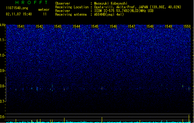Click the 0.7 kHz axis label

(2, 101)
